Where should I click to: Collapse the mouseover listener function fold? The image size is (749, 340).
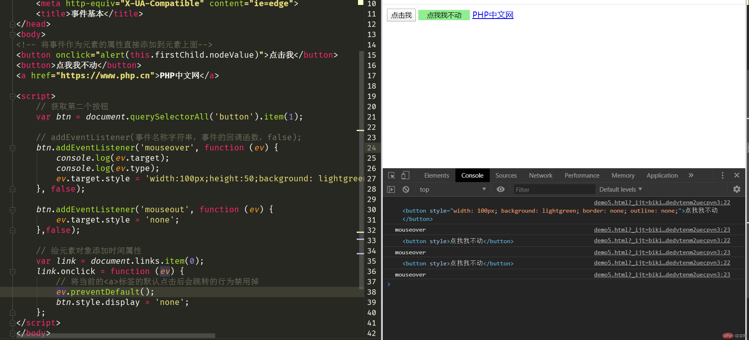click(12, 148)
